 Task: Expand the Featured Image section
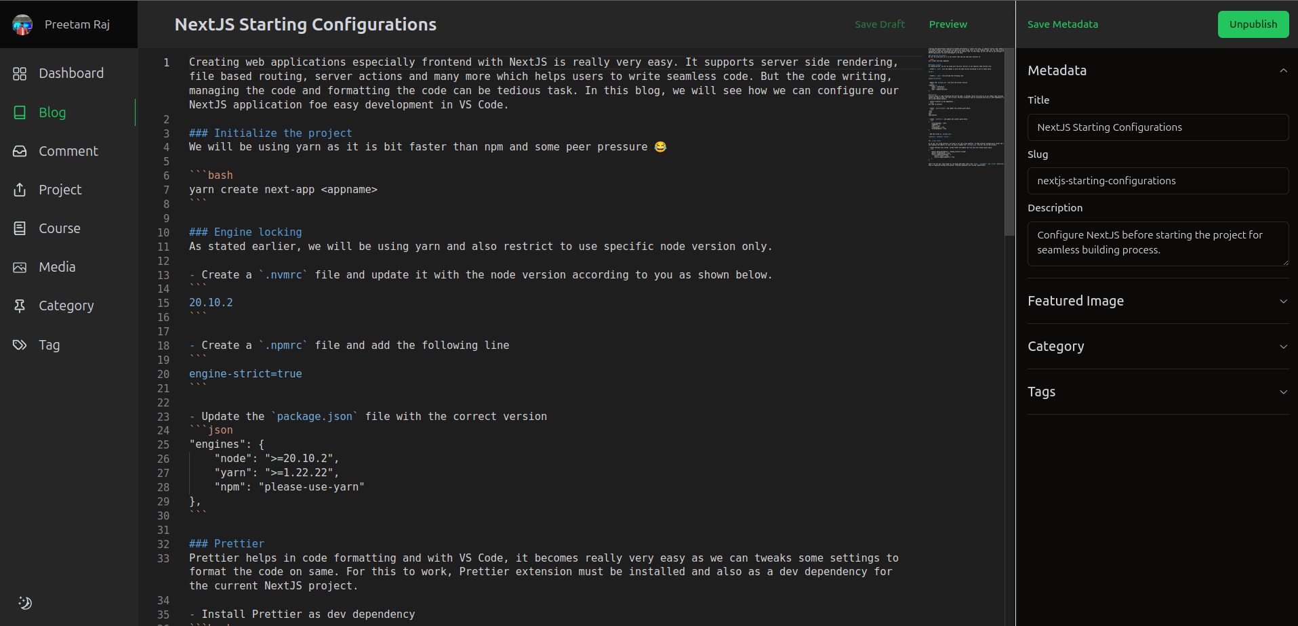click(x=1158, y=301)
